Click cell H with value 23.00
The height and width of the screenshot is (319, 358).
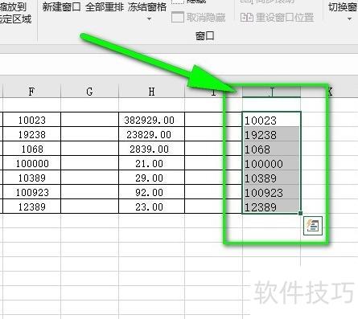point(151,207)
